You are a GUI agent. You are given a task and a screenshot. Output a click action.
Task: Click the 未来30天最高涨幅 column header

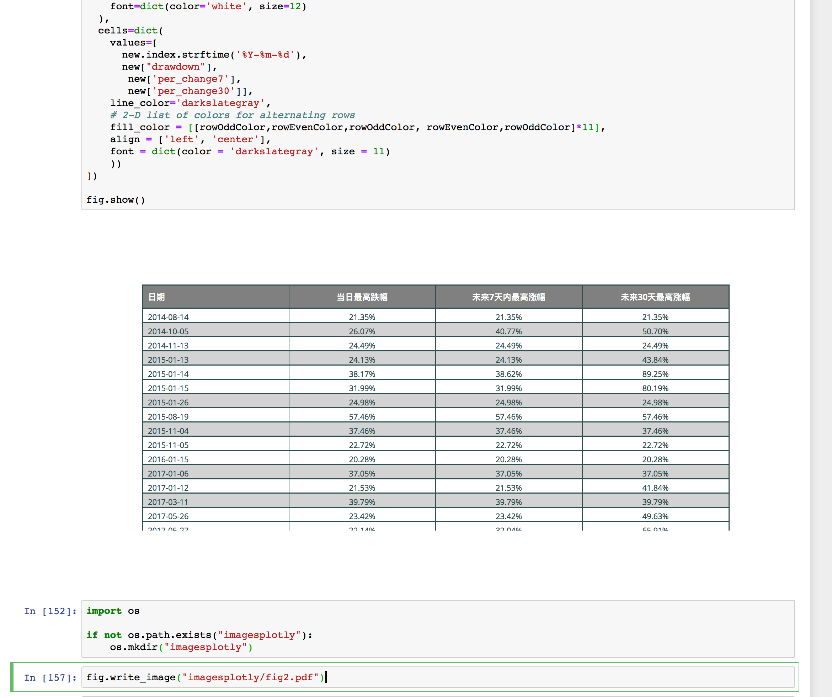[655, 297]
